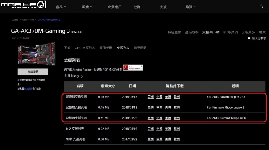Download SSD 支援列表 from 歐洲
Viewport: 269px width, 150px height.
click(x=177, y=139)
